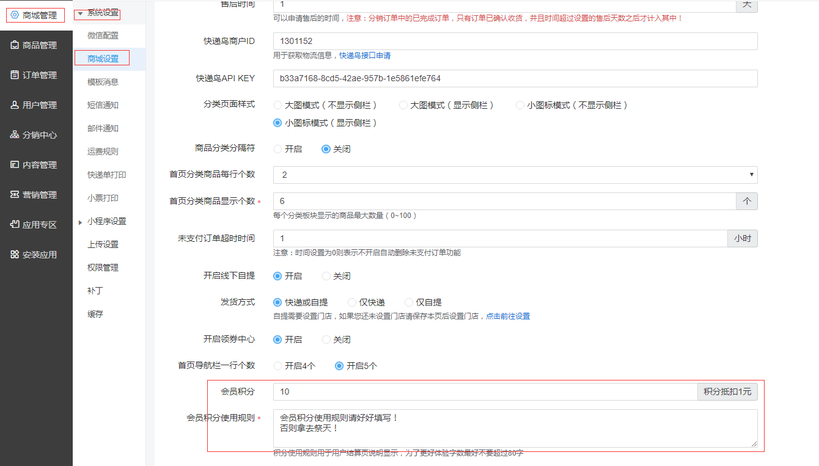This screenshot has height=466, width=819.
Task: Open the 首页分类商品每行个数 dropdown
Action: tap(515, 175)
